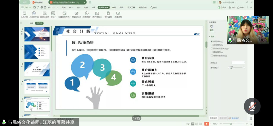The width and height of the screenshot is (273, 126).
Task: Open the fill color (颜色) dropdown
Action: tap(238, 63)
